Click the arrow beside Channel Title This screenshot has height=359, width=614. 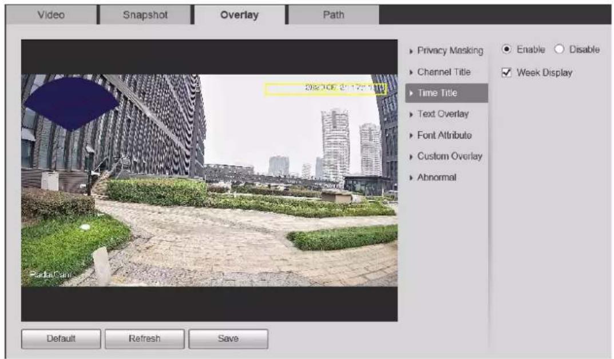tap(411, 73)
